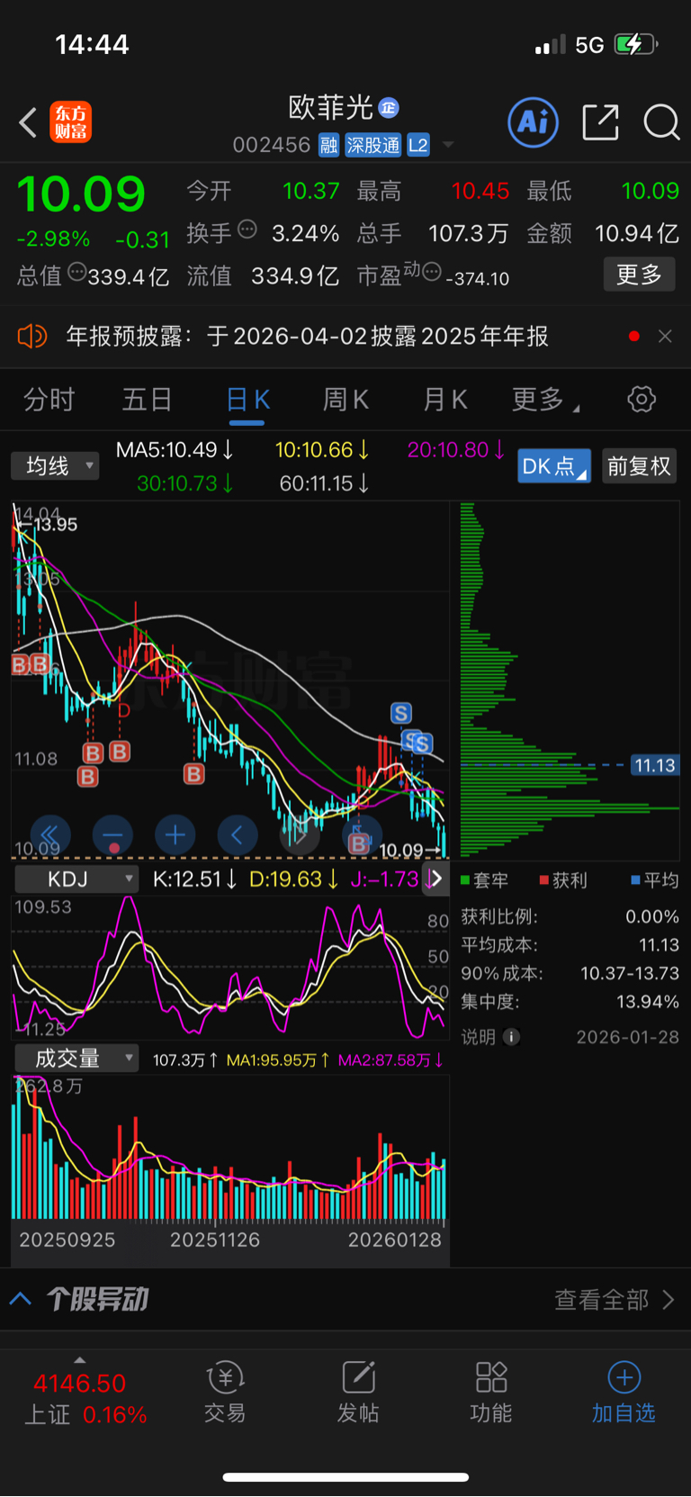Screen dimensions: 691x1497
Task: Open the 交易 trade icon
Action: pyautogui.click(x=225, y=1392)
